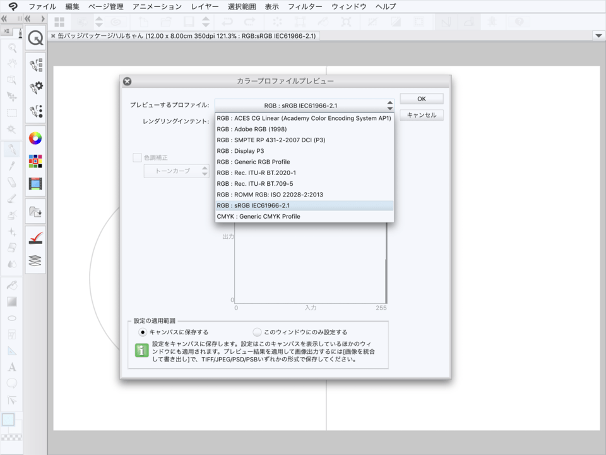Open the layers stack panel icon
Viewport: 606px width, 455px height.
[x=35, y=260]
